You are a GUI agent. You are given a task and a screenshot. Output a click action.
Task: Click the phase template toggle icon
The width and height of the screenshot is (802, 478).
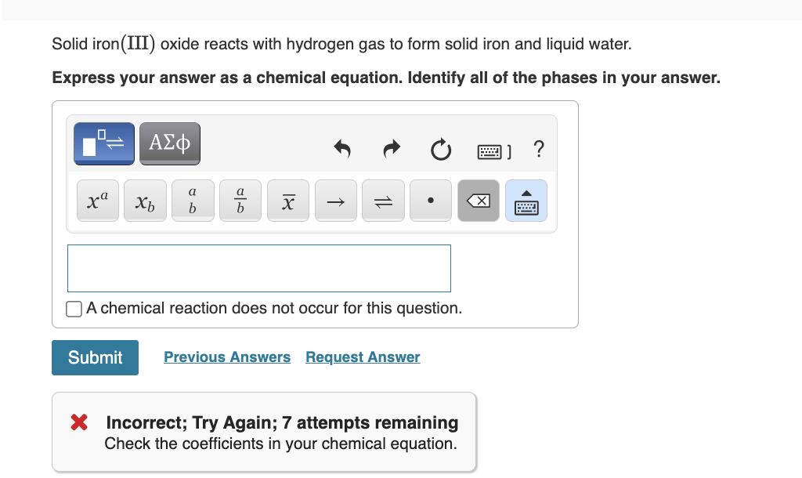[x=103, y=143]
